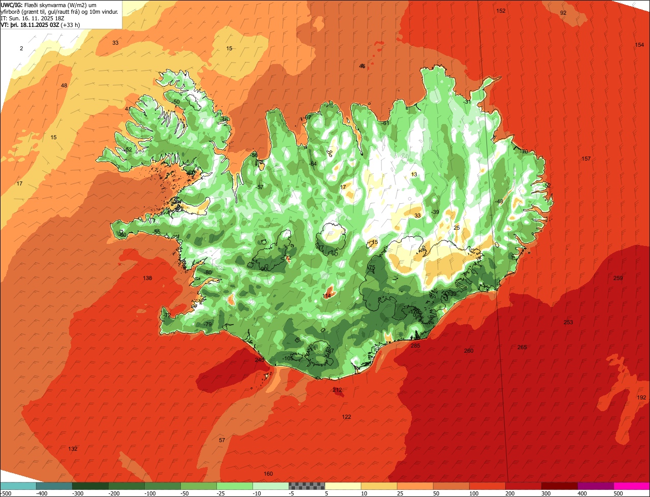The image size is (650, 497).
Task: Select the magenta above-500 legend swatch
Action: pos(632,486)
